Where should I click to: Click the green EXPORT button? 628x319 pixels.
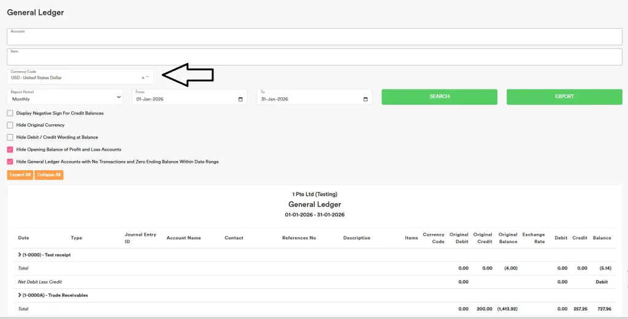click(564, 97)
